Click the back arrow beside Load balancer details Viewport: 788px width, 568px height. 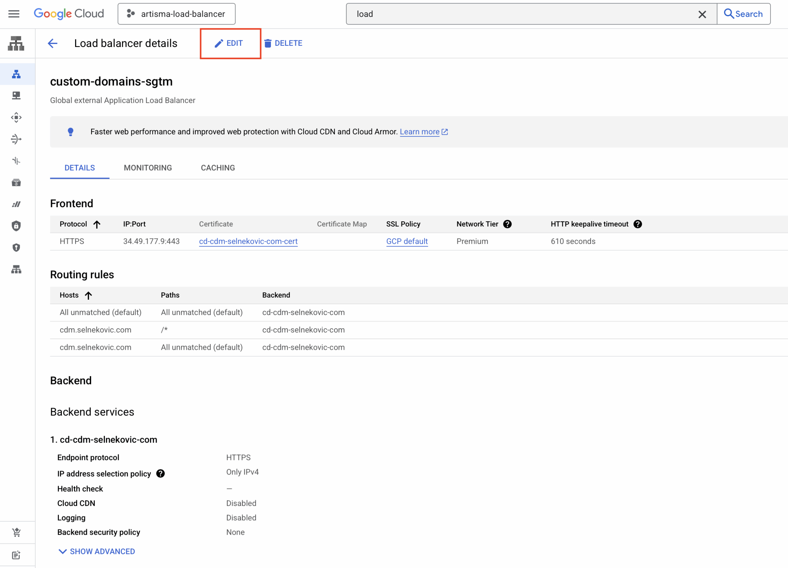click(52, 43)
